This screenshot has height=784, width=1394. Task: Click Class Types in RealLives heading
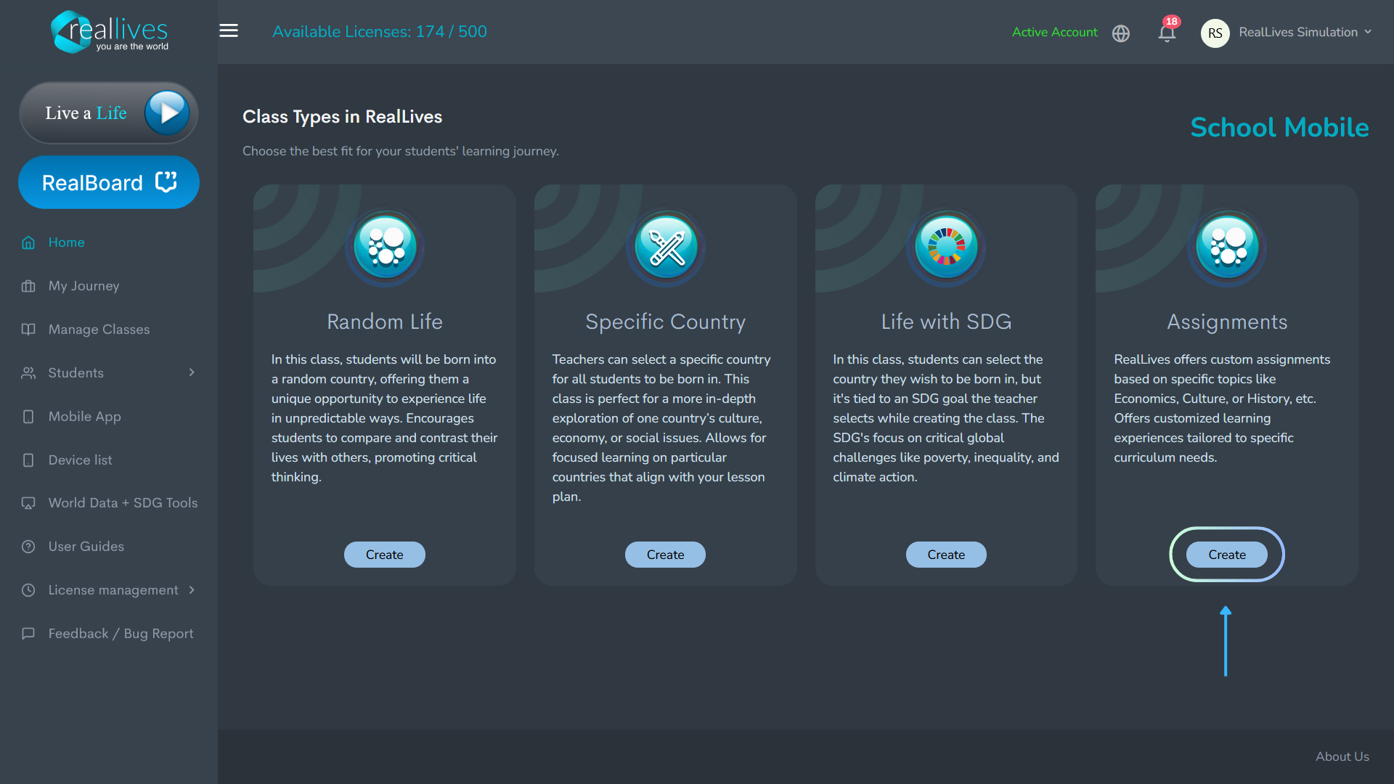click(342, 117)
